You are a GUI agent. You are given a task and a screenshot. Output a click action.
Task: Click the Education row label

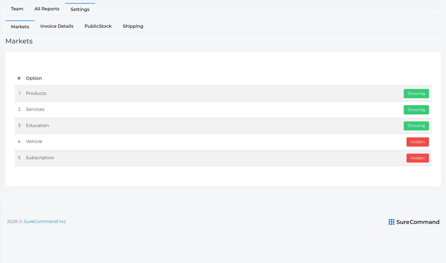click(x=37, y=126)
